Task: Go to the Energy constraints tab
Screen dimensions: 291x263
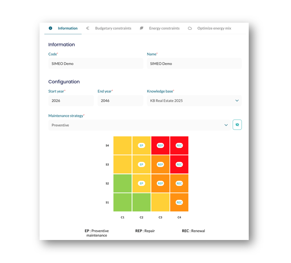Action: point(164,28)
